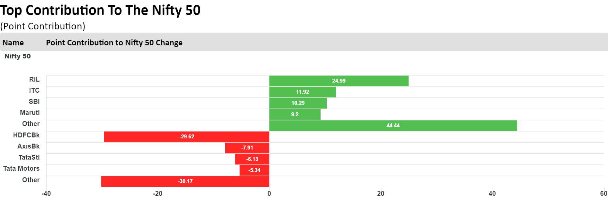The width and height of the screenshot is (608, 219).
Task: Click the SBI bar labeled 10.29
Action: 298,103
